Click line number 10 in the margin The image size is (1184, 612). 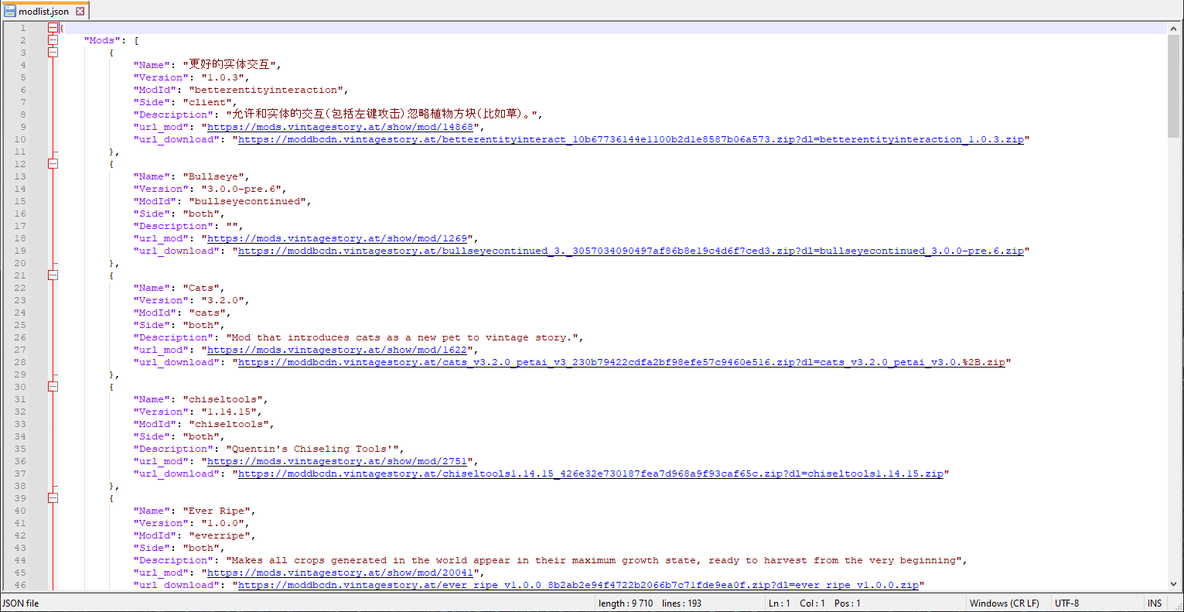click(x=20, y=139)
